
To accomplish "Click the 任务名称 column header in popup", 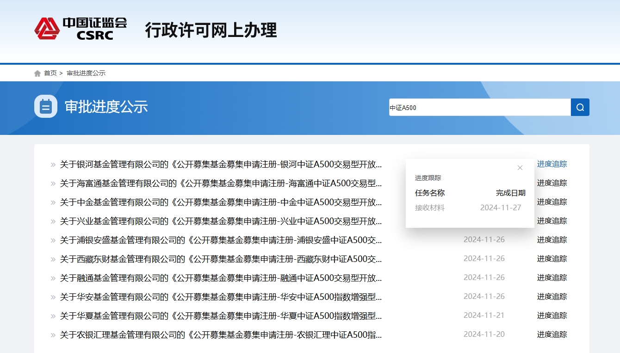I will pos(430,193).
